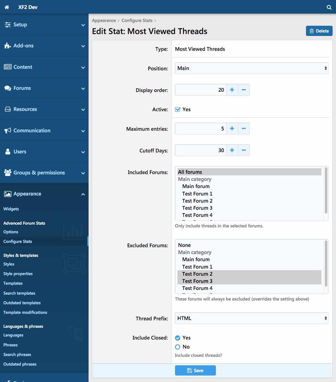Select None in Excluded Forums

[x=249, y=245]
